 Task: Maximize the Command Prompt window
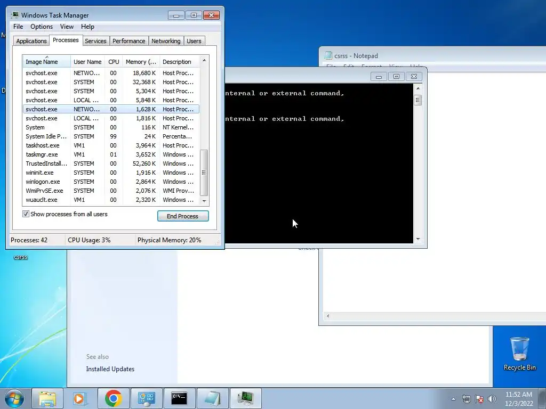[396, 77]
